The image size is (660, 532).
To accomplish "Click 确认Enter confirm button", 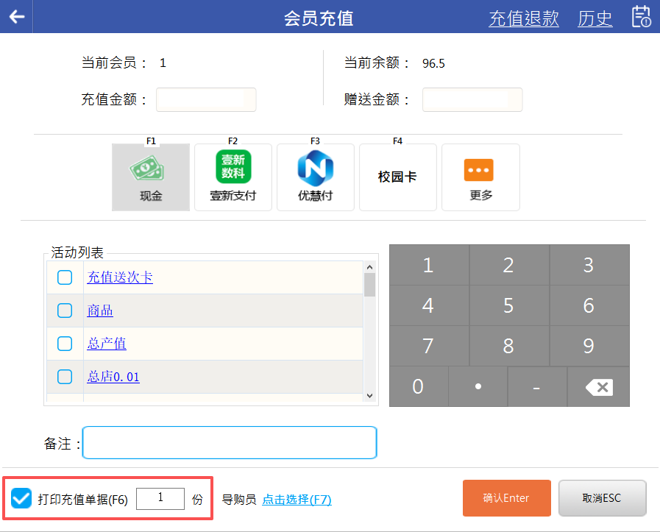I will pyautogui.click(x=505, y=498).
